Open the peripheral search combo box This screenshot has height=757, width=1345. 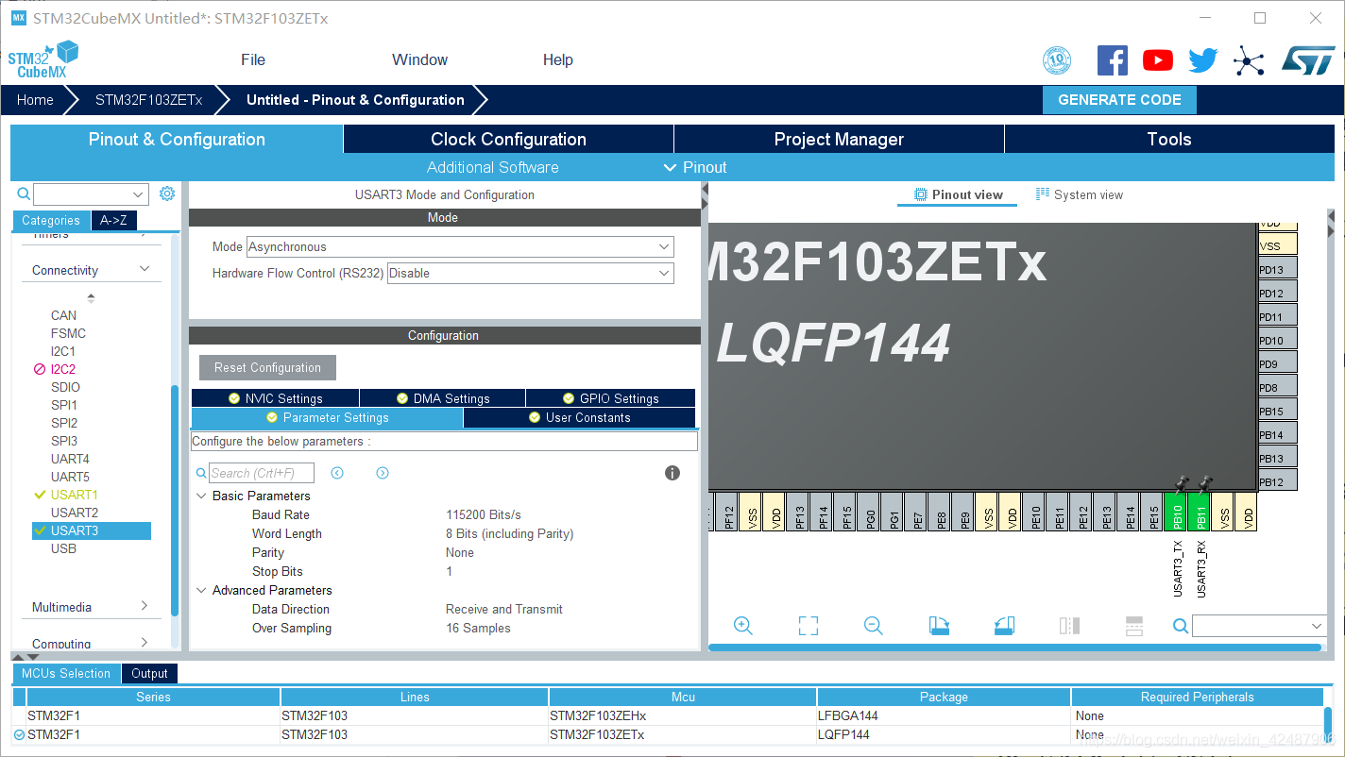[92, 194]
